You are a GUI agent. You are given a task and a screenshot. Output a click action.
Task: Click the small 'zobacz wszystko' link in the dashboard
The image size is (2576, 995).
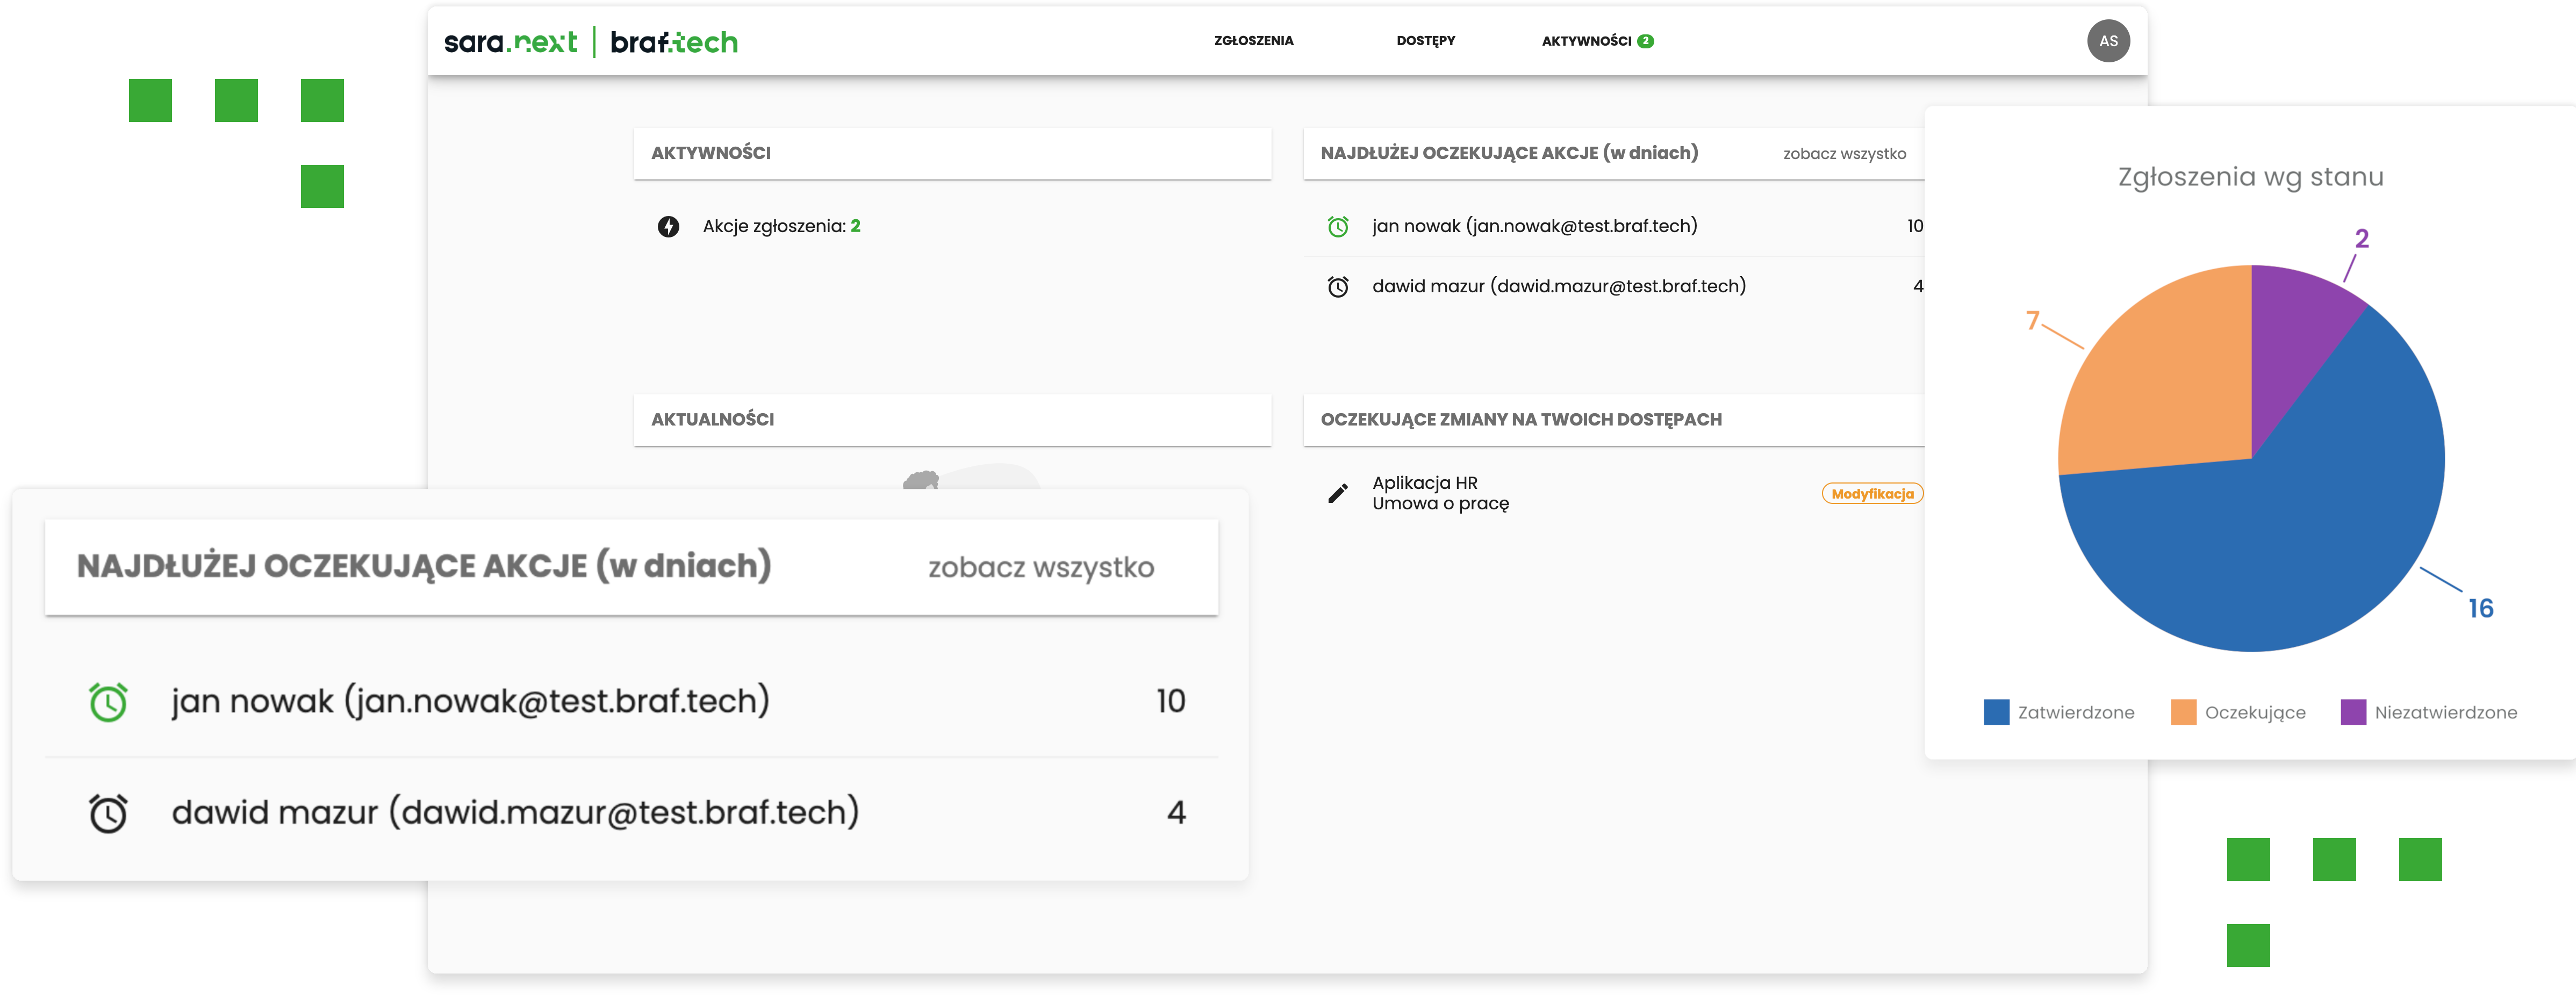[x=1844, y=154]
